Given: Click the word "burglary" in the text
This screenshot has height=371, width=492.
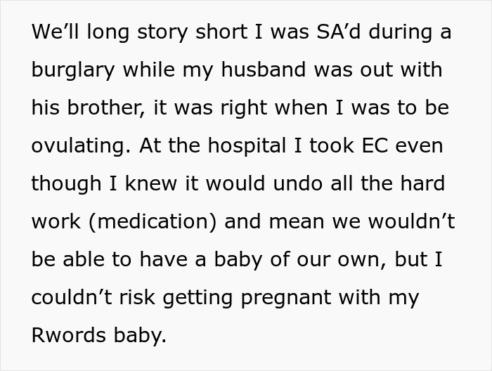Looking at the screenshot, I should [72, 70].
